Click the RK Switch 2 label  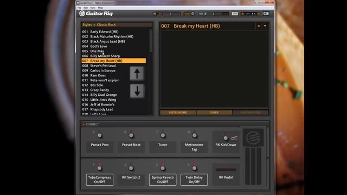[x=131, y=177]
